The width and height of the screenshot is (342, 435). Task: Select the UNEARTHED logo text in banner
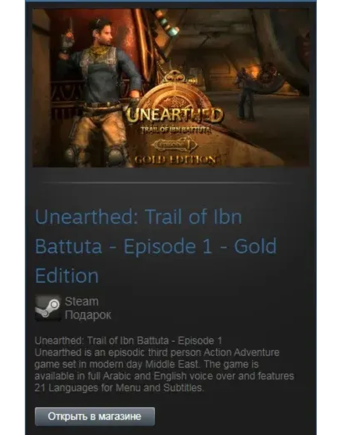[x=175, y=115]
